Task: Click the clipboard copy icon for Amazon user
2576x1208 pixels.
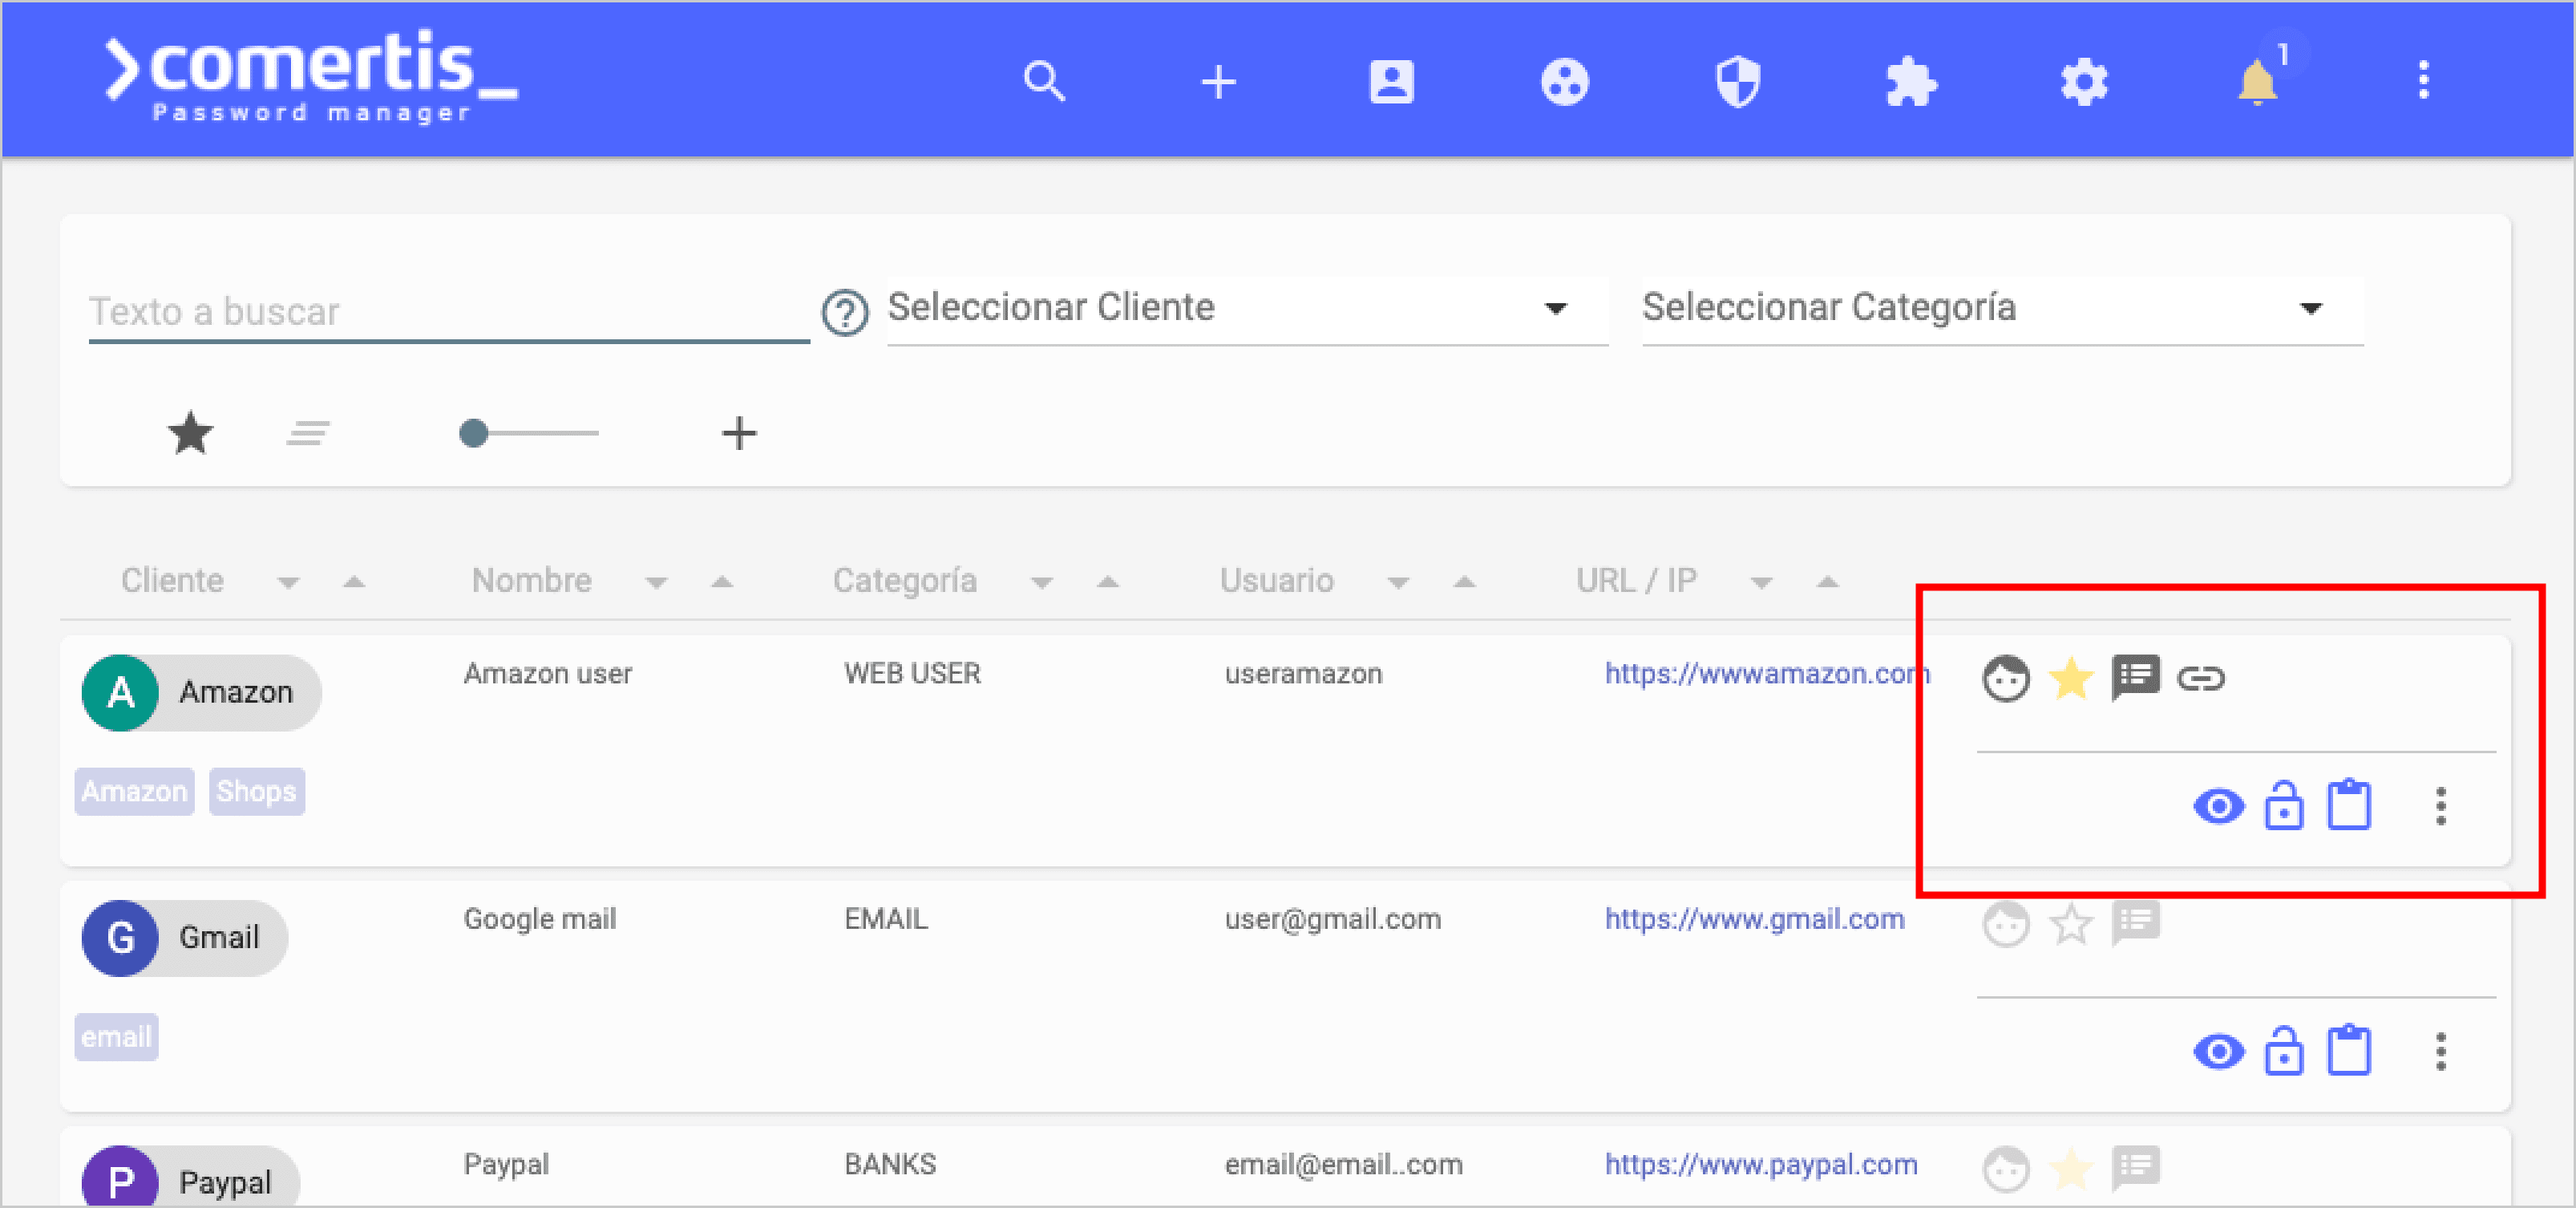Action: pyautogui.click(x=2354, y=805)
